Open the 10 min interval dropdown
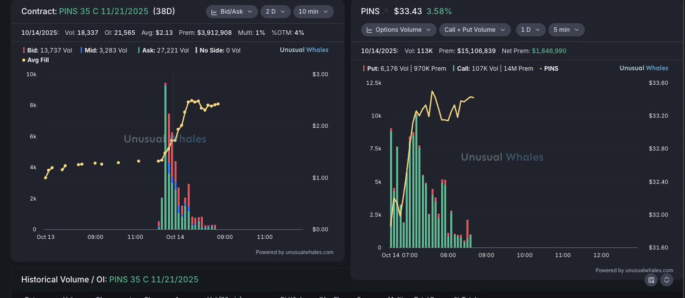 tap(315, 11)
